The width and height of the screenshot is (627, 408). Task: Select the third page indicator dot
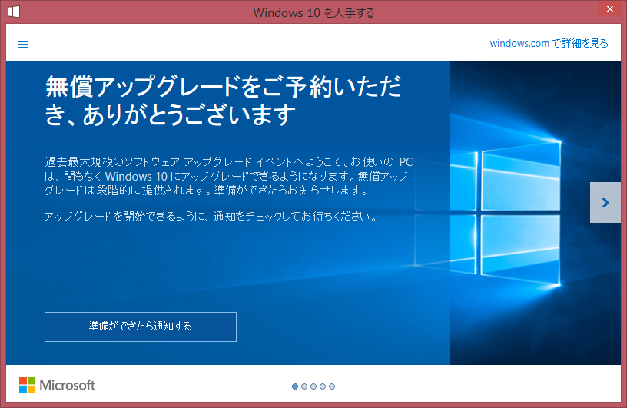[313, 386]
